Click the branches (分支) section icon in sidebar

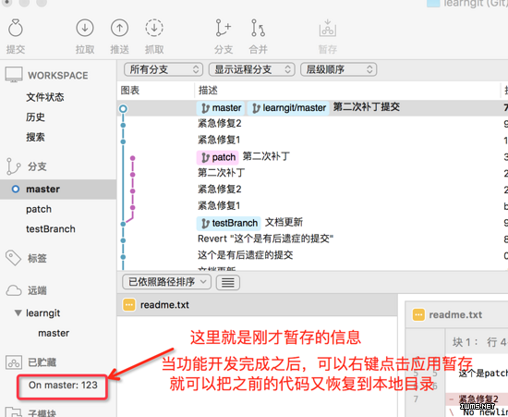[13, 166]
